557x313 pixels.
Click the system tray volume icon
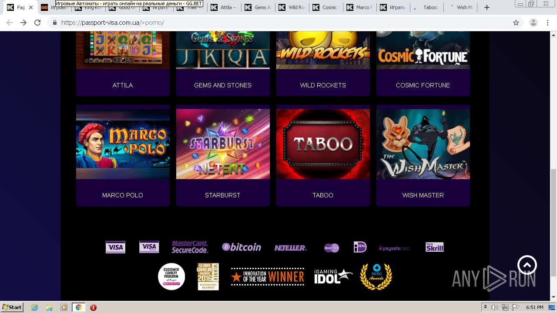click(494, 307)
